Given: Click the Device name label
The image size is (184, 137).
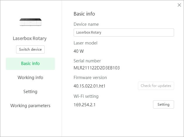Looking at the screenshot, I should click(86, 24).
